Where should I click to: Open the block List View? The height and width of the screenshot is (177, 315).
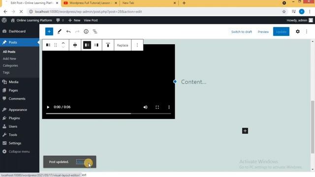click(x=95, y=31)
